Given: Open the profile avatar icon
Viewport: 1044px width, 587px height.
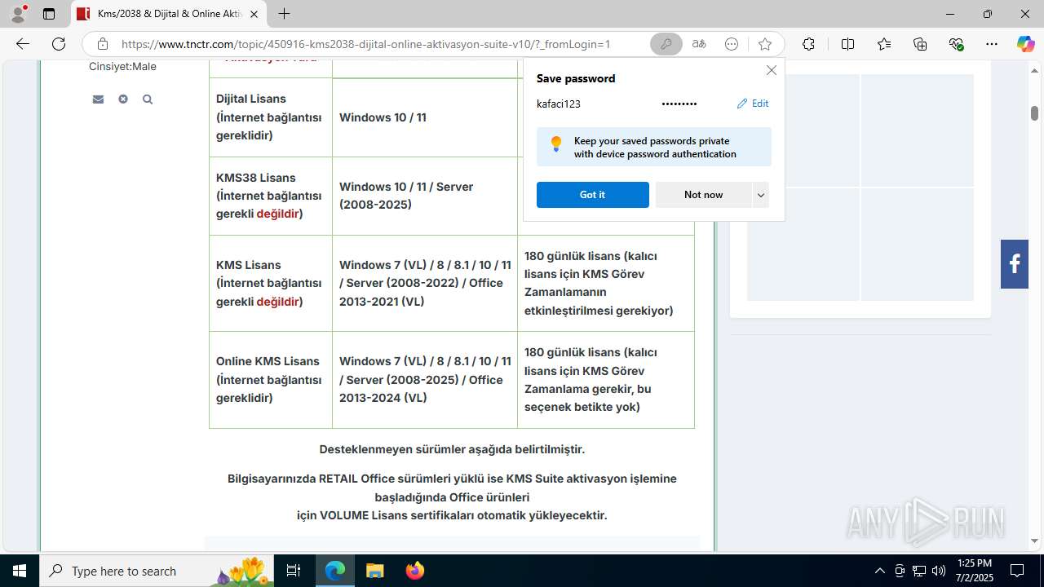Looking at the screenshot, I should coord(18,14).
